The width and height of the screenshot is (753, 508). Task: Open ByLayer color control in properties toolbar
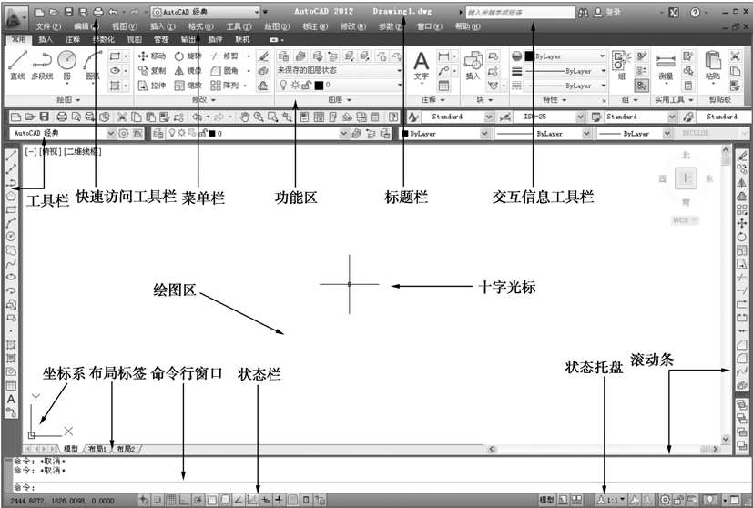[444, 134]
